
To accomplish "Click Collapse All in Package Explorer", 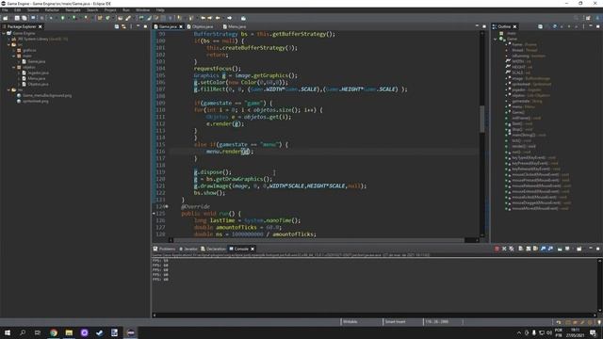I will (x=117, y=26).
